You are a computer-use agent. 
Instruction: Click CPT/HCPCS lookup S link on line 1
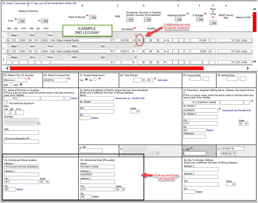click(x=134, y=40)
